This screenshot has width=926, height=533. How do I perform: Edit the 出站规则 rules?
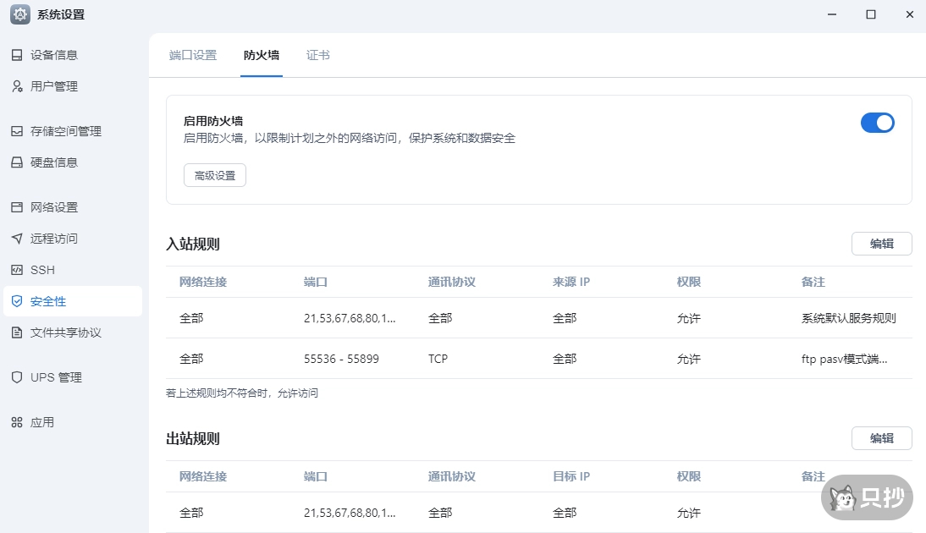pyautogui.click(x=881, y=437)
